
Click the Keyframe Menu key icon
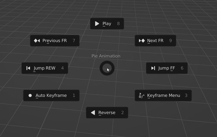coord(141,96)
